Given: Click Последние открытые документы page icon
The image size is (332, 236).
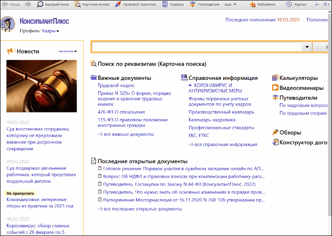Looking at the screenshot, I should (93, 161).
